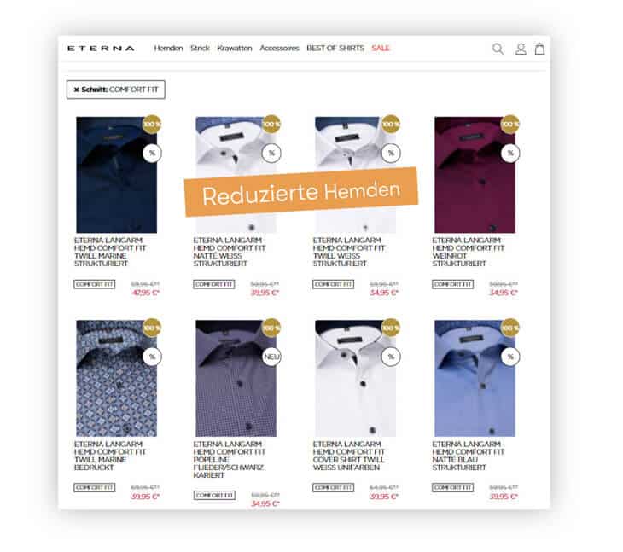Click the ETERNA logo
The image size is (623, 552).
point(101,49)
